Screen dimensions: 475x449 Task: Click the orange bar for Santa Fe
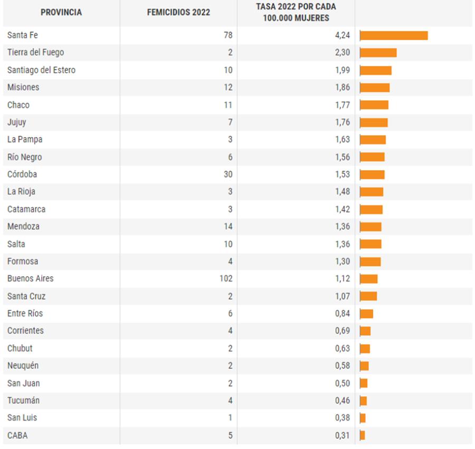394,35
